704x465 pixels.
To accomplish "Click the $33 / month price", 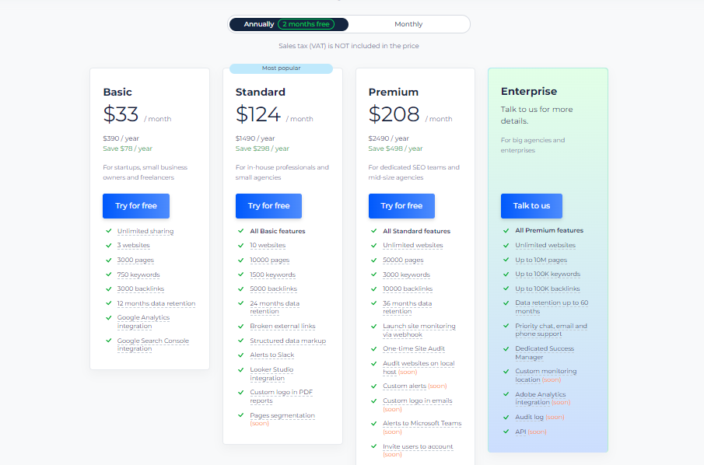I will pyautogui.click(x=137, y=114).
